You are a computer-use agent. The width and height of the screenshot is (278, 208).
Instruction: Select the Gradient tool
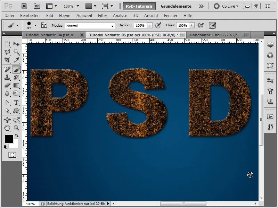(16, 85)
